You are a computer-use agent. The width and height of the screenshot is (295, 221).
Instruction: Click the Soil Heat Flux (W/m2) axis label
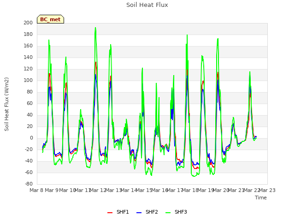pos(6,104)
